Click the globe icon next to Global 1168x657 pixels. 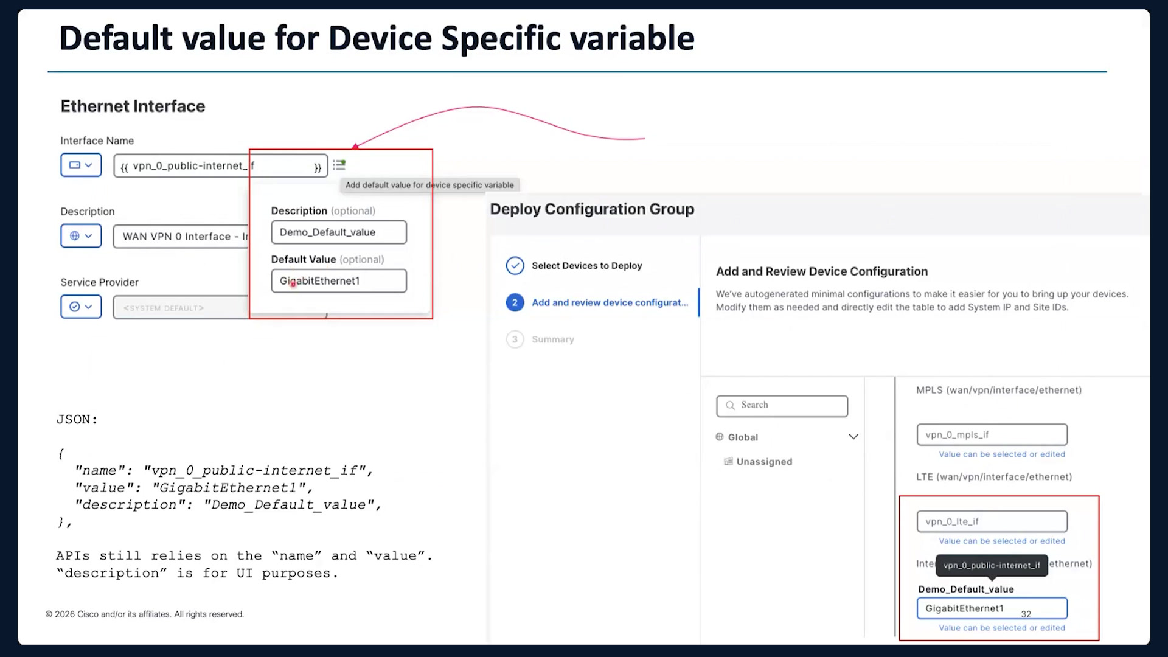720,437
